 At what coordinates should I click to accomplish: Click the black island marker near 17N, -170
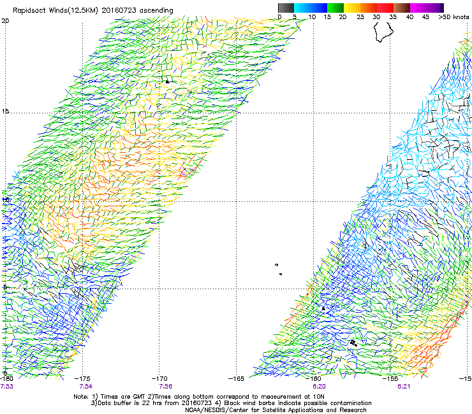pyautogui.click(x=167, y=82)
